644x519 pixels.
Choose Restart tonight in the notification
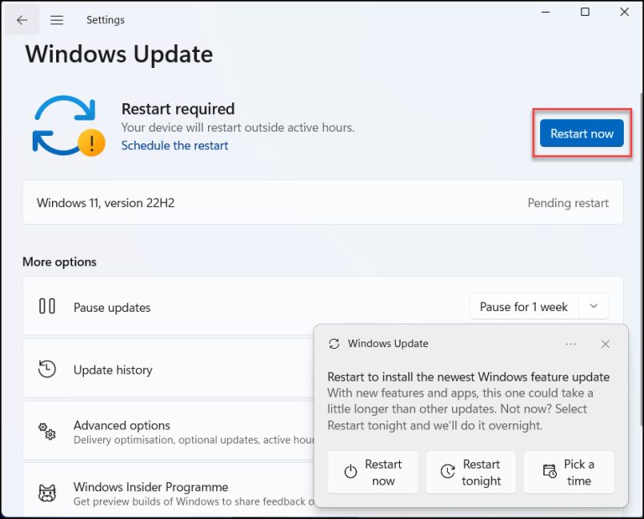point(470,472)
